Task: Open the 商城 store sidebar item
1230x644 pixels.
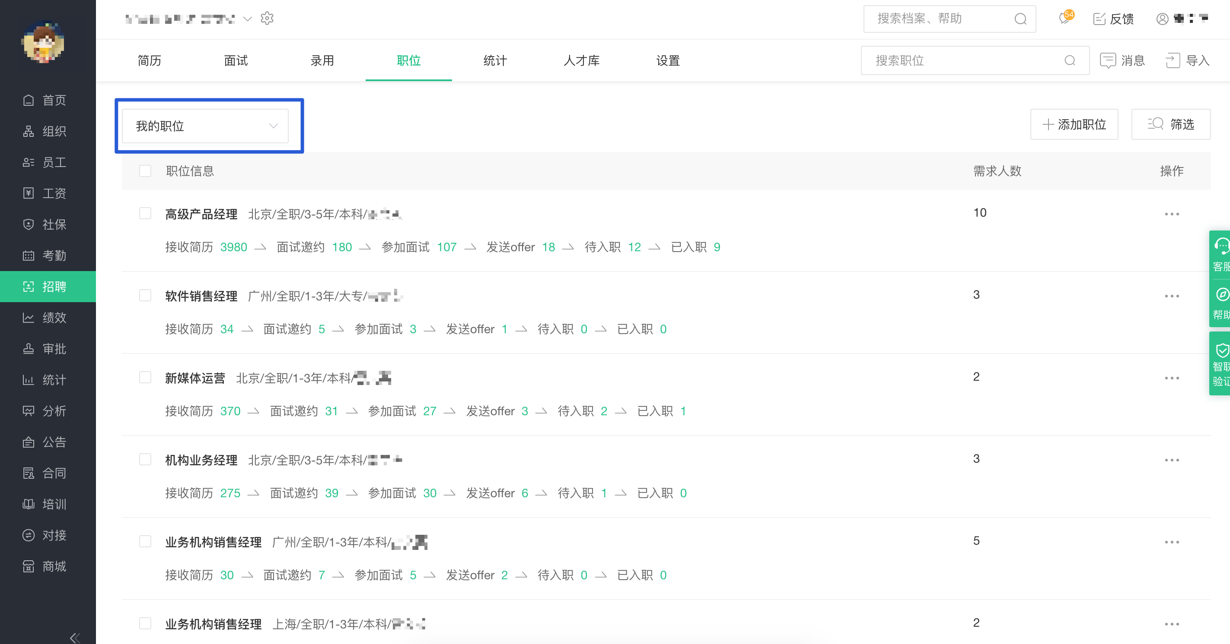Action: coord(48,566)
